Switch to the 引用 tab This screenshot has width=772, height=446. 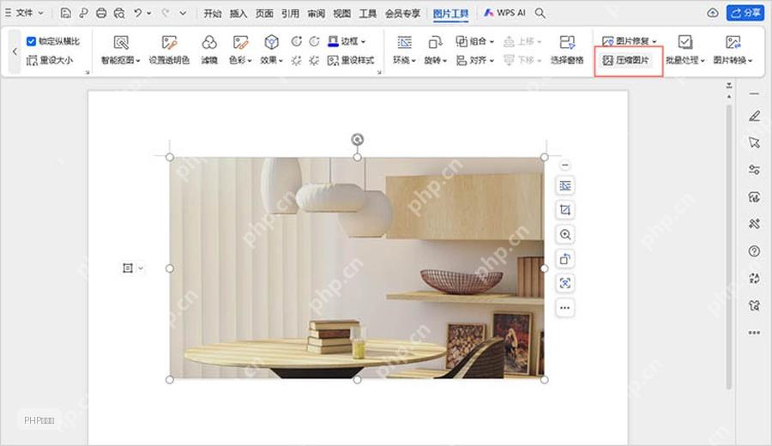[x=290, y=13]
